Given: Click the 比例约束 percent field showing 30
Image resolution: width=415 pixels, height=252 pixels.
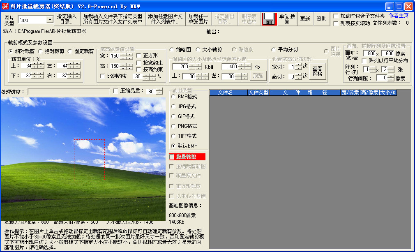Looking at the screenshot, I should (x=138, y=76).
